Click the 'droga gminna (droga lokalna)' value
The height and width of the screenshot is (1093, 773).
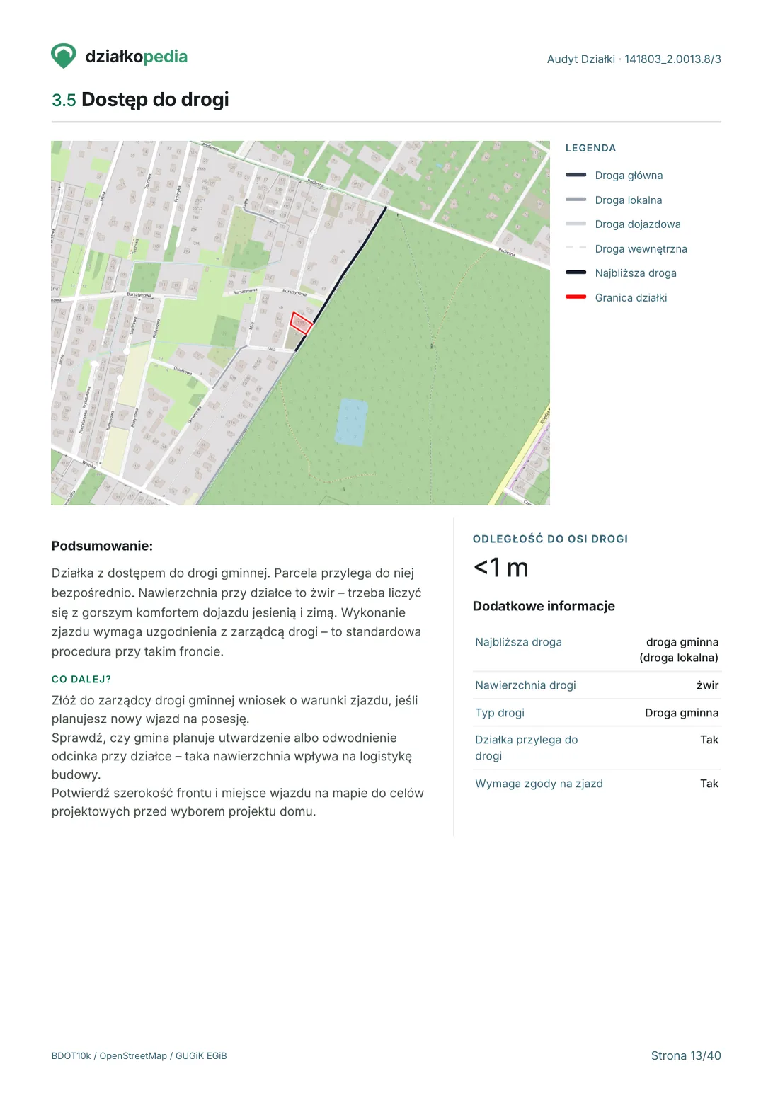point(679,650)
